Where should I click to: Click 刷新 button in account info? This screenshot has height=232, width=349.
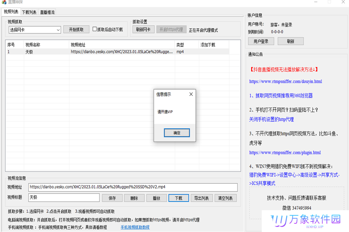[291, 41]
